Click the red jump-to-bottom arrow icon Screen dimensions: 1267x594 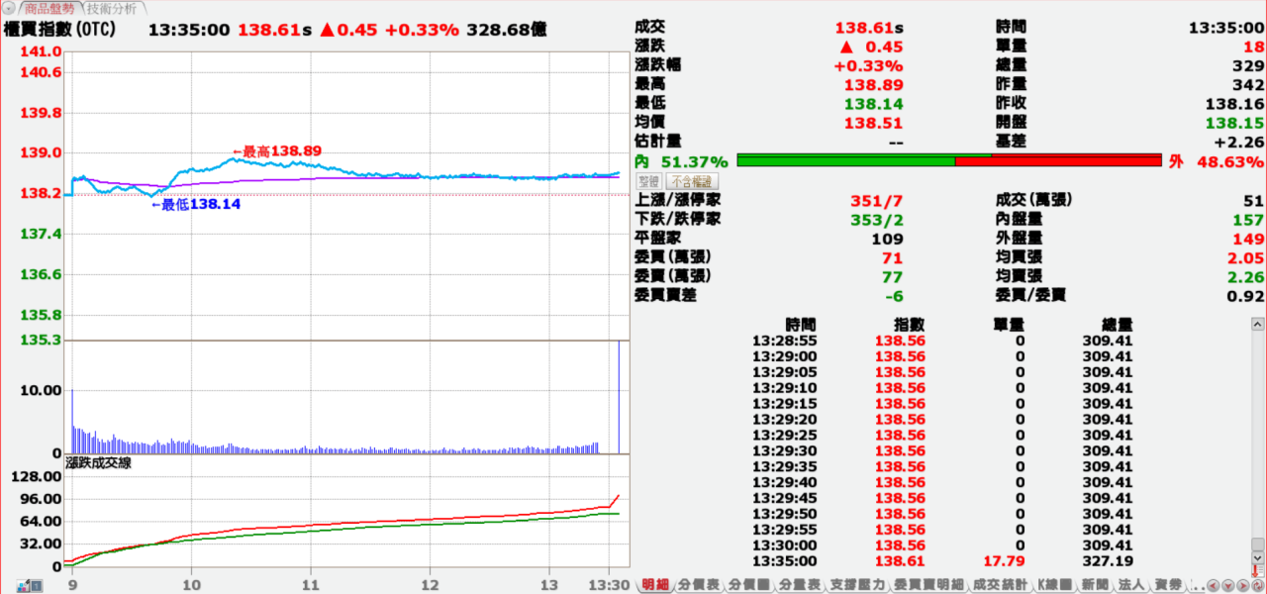pos(1257,570)
